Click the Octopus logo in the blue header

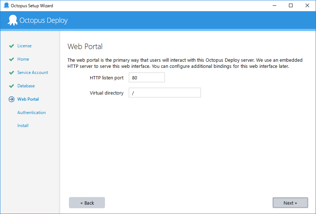(x=13, y=20)
